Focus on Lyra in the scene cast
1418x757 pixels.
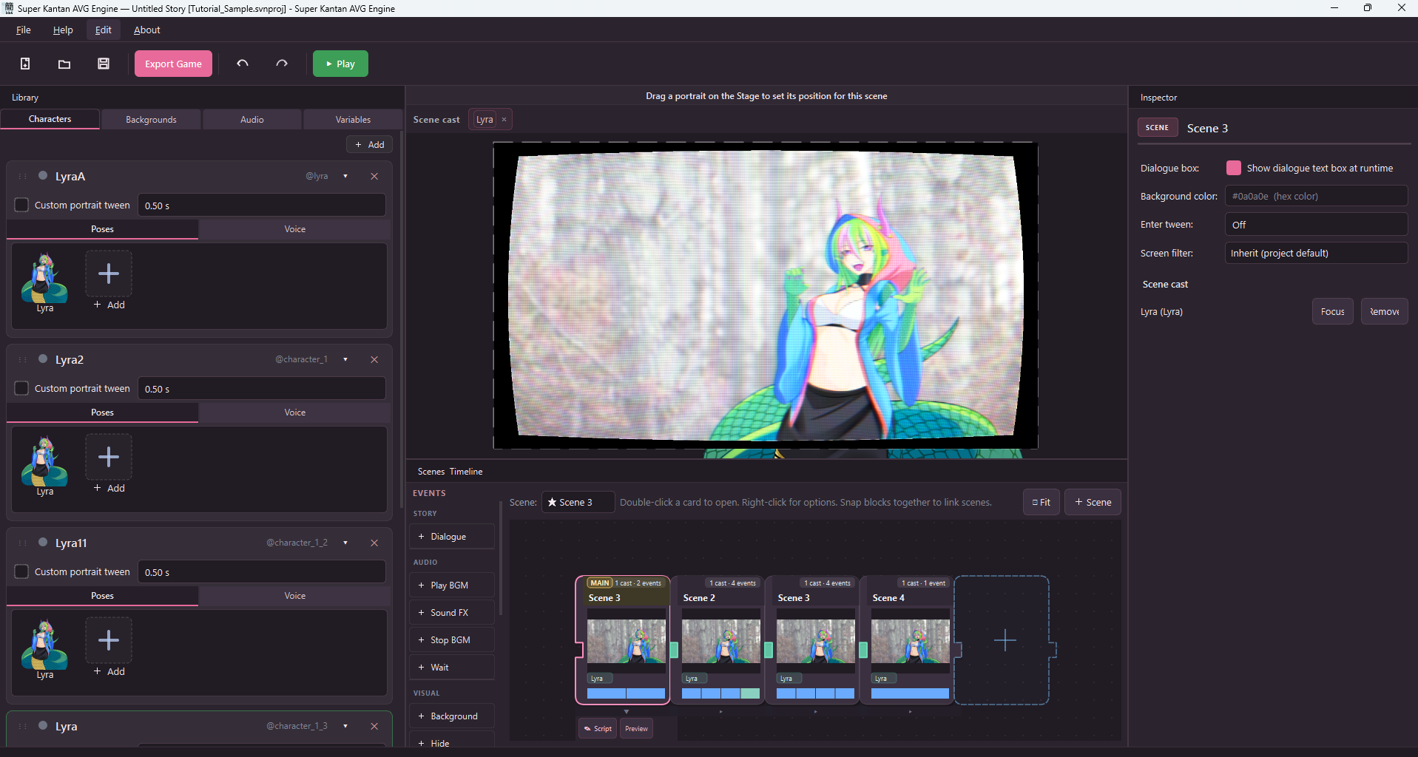coord(1333,311)
